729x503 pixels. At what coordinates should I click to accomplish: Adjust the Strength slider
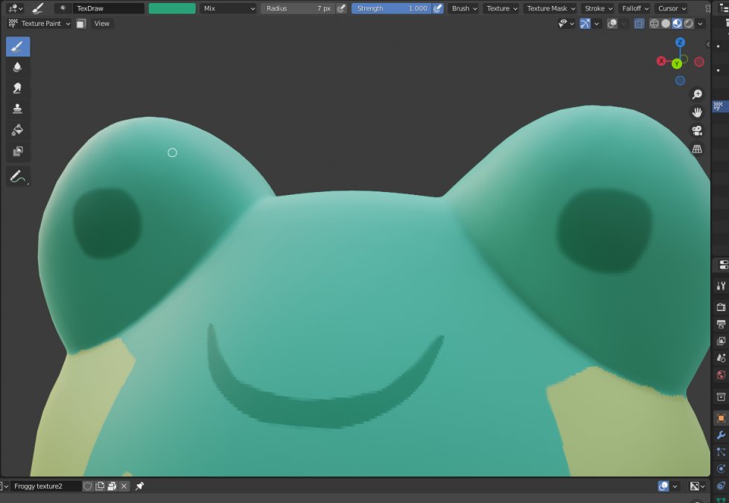coord(392,8)
